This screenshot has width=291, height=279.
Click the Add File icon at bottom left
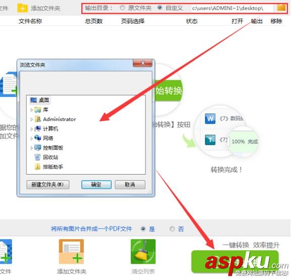click(6, 252)
